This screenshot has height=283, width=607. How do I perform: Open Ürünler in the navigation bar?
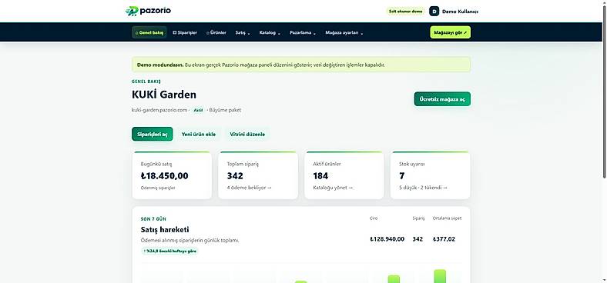pos(216,32)
